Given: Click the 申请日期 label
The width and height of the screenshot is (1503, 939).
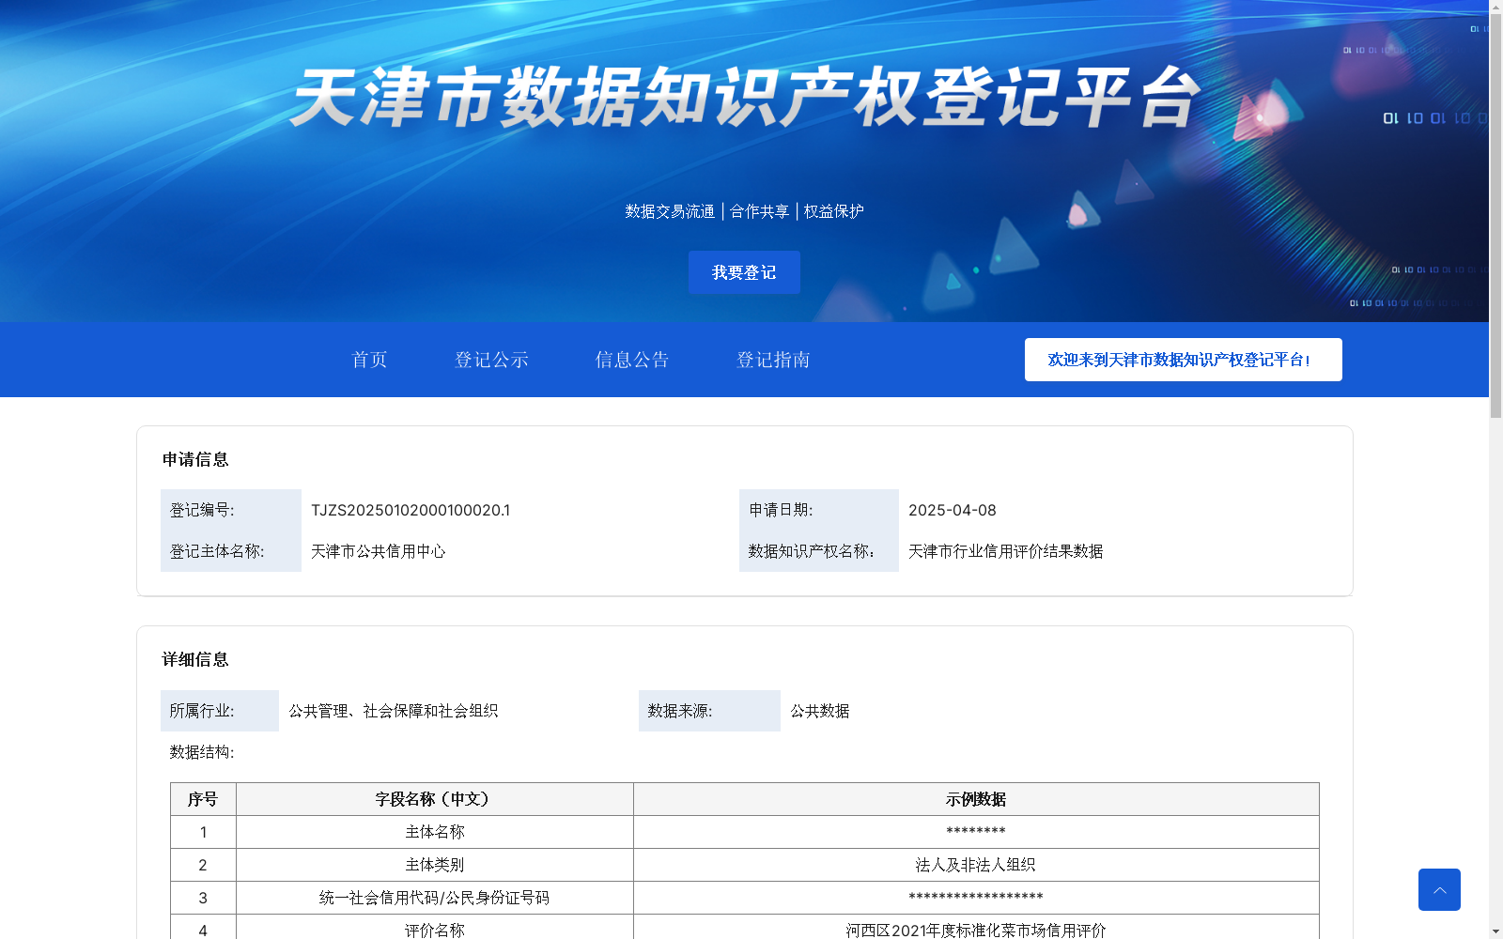Looking at the screenshot, I should [x=781, y=510].
